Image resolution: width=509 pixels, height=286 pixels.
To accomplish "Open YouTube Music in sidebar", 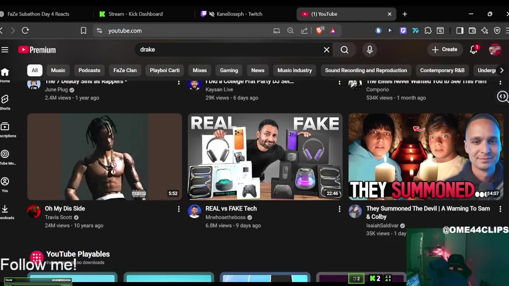I will click(x=6, y=157).
